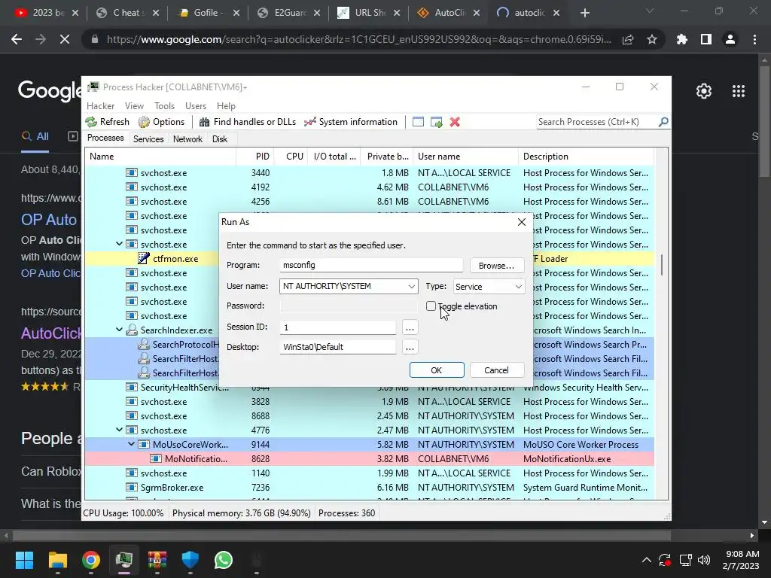Click Cancel in Run As dialog

tap(497, 370)
